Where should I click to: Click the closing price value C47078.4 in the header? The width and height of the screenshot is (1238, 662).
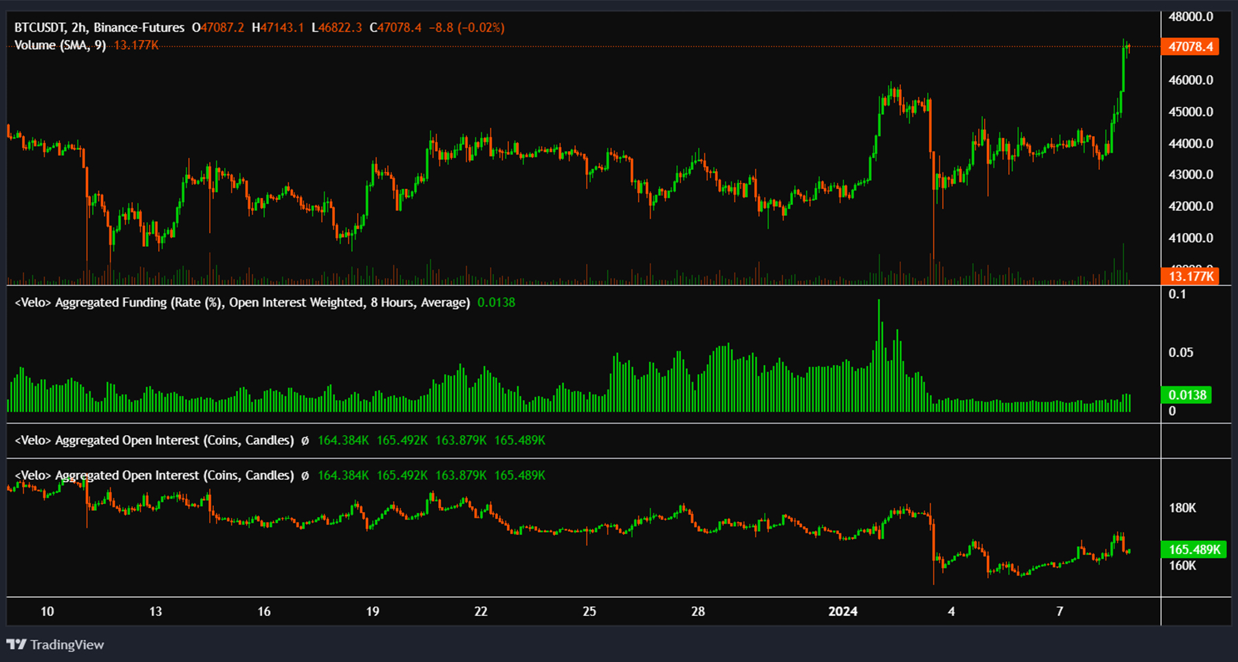(395, 27)
